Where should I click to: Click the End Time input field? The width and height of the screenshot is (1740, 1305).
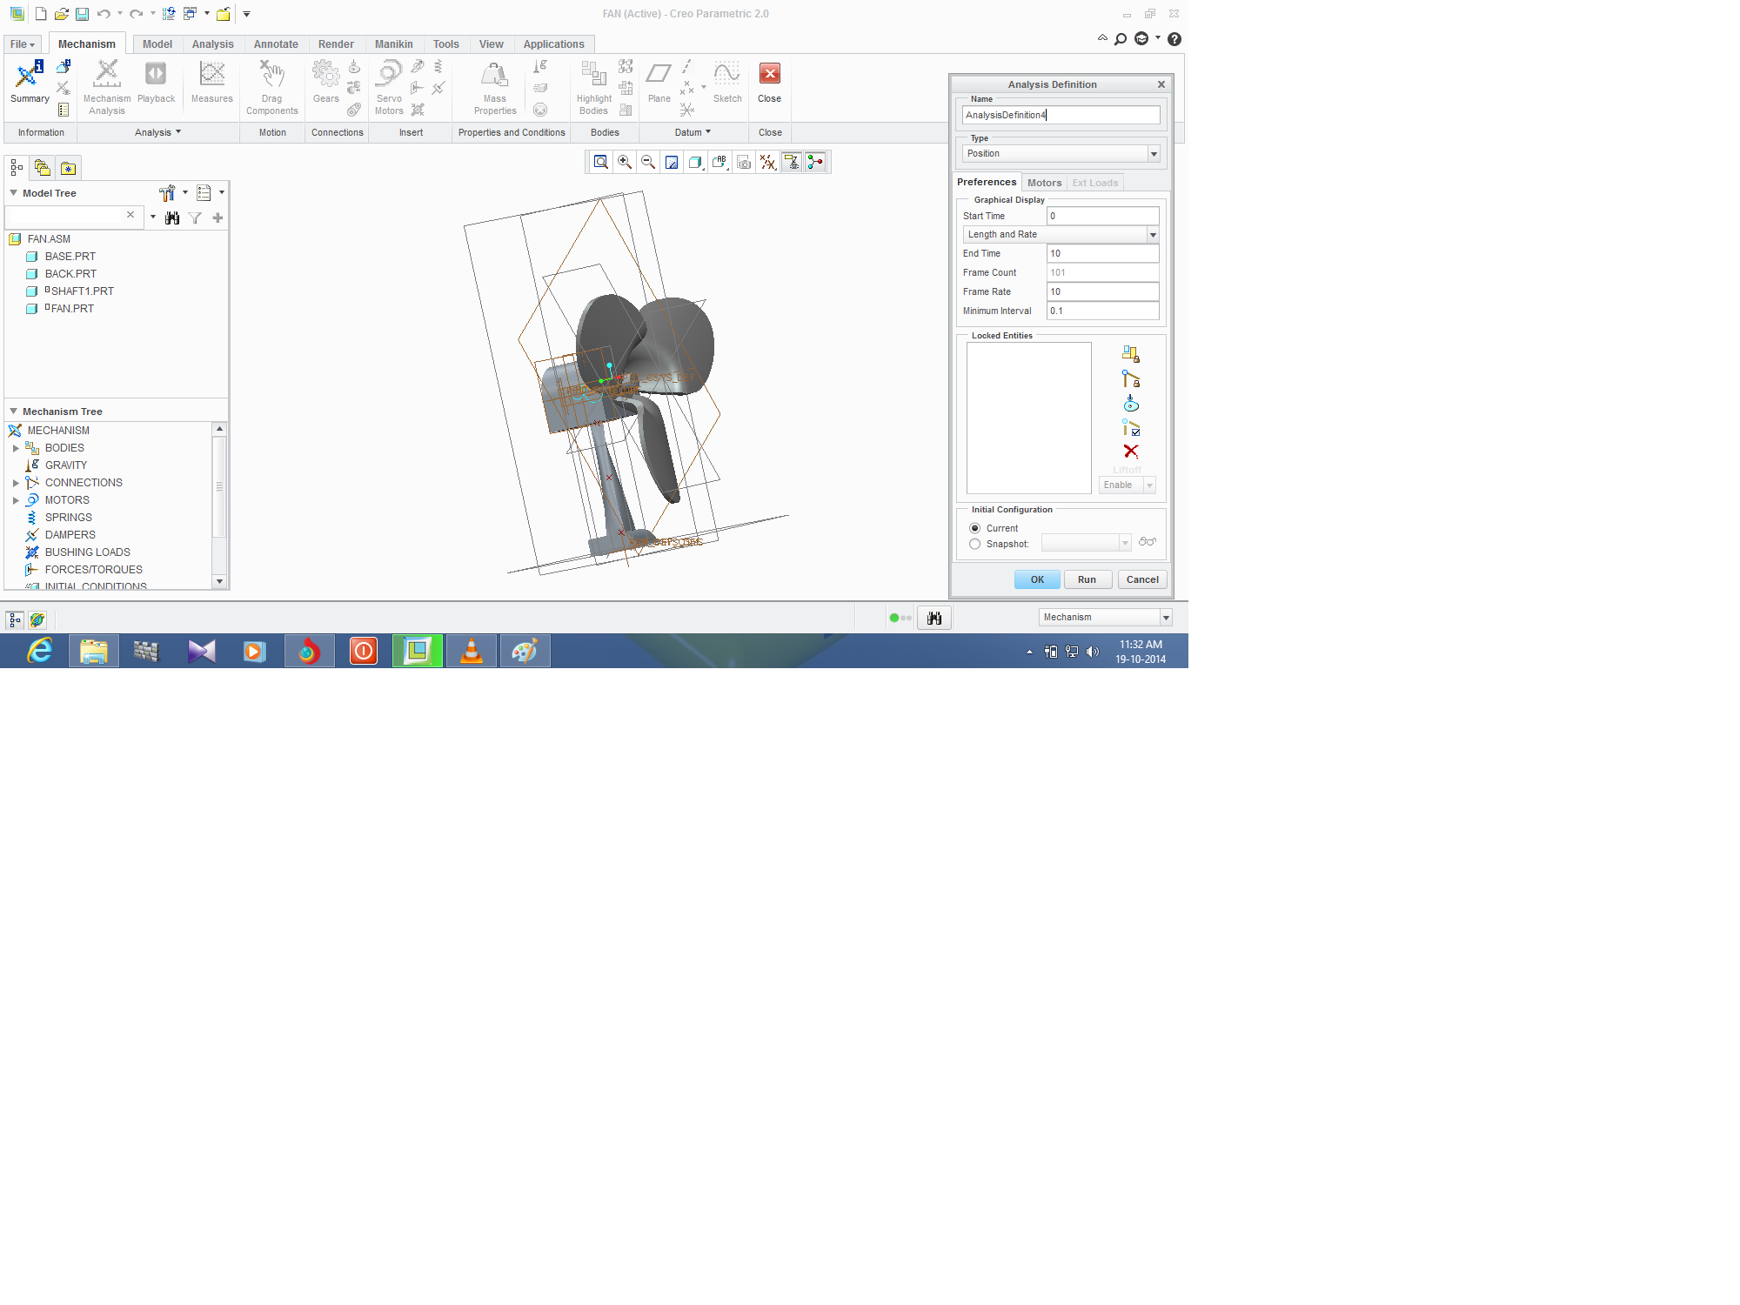(1101, 253)
